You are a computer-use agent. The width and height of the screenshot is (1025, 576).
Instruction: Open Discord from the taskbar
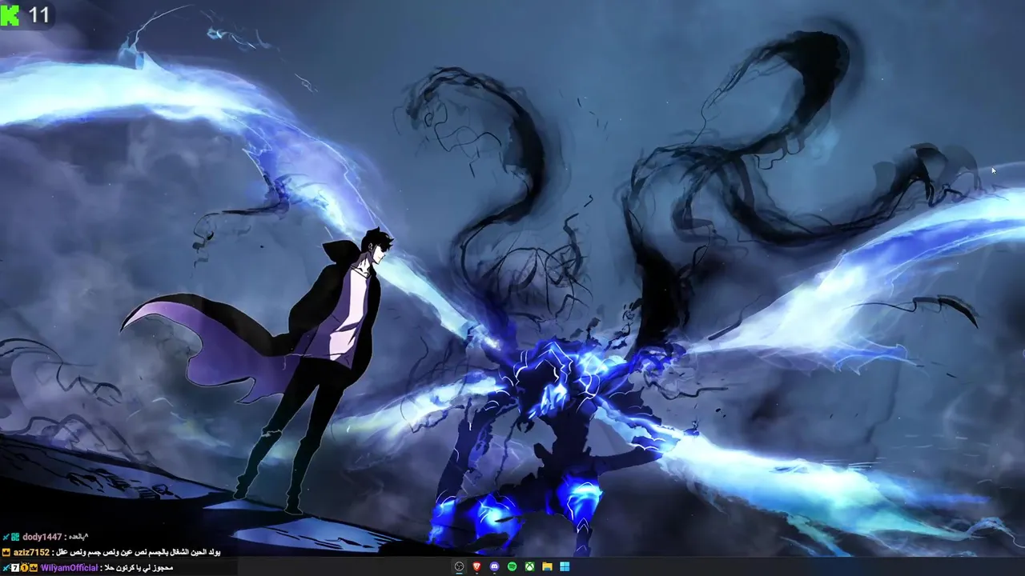[x=495, y=566]
